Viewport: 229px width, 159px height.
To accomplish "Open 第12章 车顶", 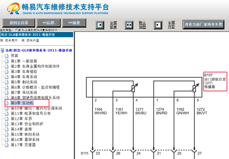I will pyautogui.click(x=21, y=119).
